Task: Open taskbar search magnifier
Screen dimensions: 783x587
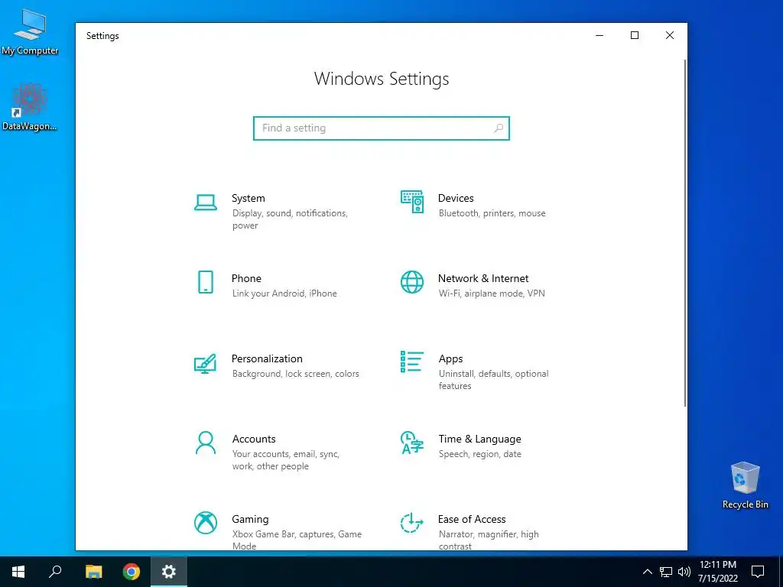Action: pyautogui.click(x=55, y=572)
